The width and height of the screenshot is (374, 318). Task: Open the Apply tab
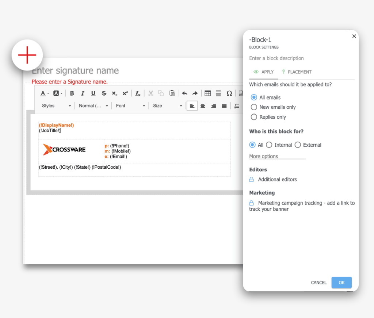[264, 72]
